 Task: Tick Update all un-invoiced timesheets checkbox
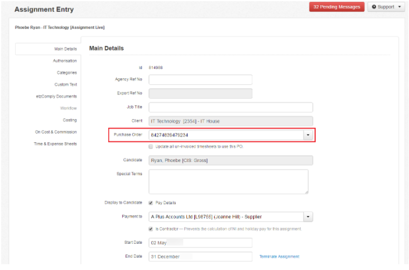coord(151,146)
